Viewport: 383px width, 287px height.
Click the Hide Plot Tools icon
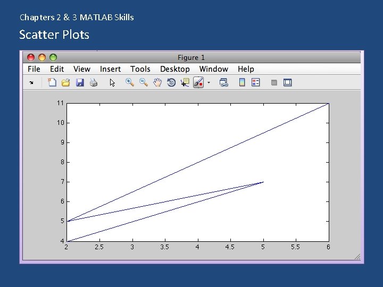coord(274,83)
